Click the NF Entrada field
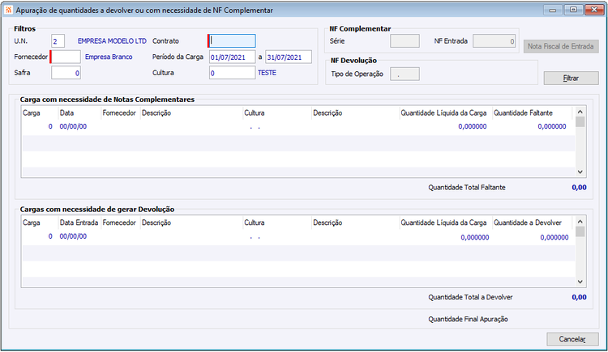 coord(494,41)
